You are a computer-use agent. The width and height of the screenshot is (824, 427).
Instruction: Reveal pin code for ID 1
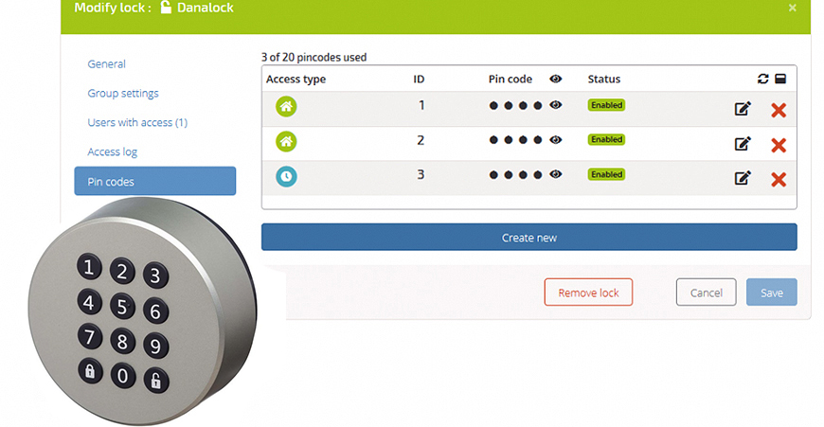pyautogui.click(x=556, y=105)
